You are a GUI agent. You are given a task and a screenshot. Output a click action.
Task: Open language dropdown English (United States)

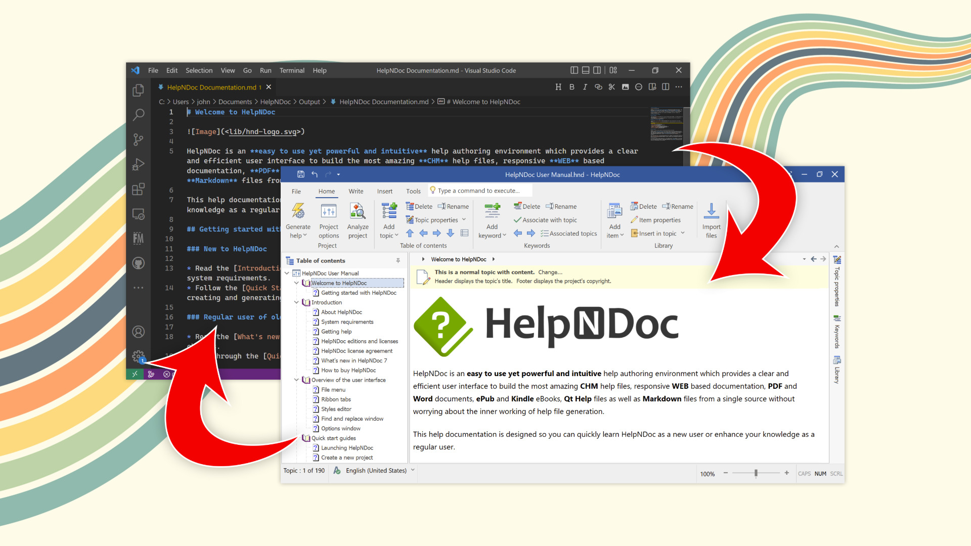[x=413, y=470]
